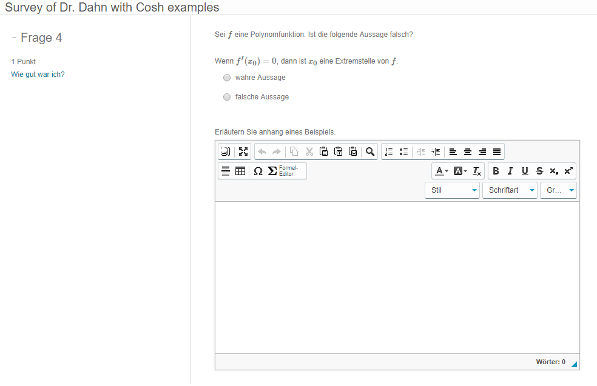The height and width of the screenshot is (386, 597).
Task: Collapse the Frage 4 section heading
Action: 14,38
